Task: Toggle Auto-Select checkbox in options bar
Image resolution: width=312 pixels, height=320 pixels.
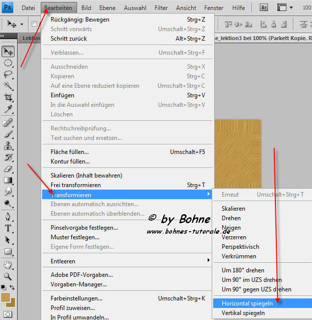Action: tap(34, 24)
